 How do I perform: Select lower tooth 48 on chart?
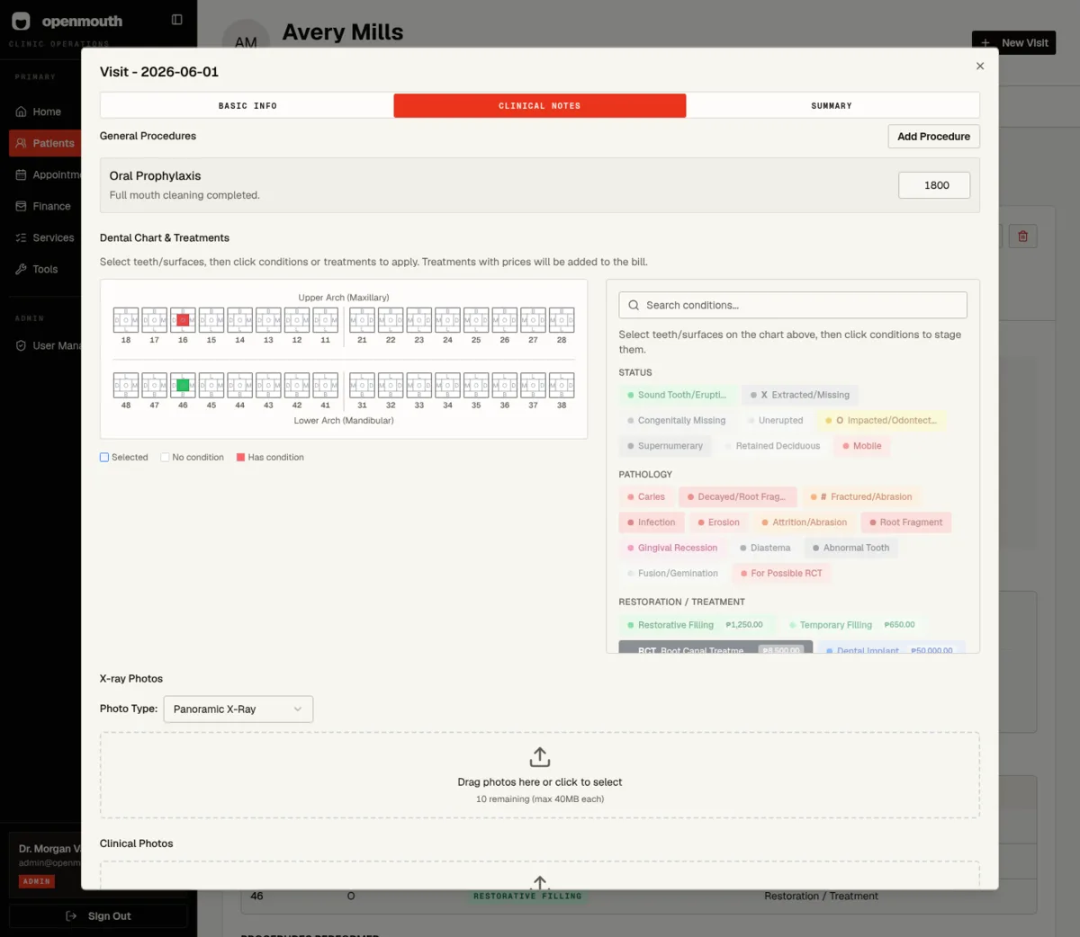126,385
